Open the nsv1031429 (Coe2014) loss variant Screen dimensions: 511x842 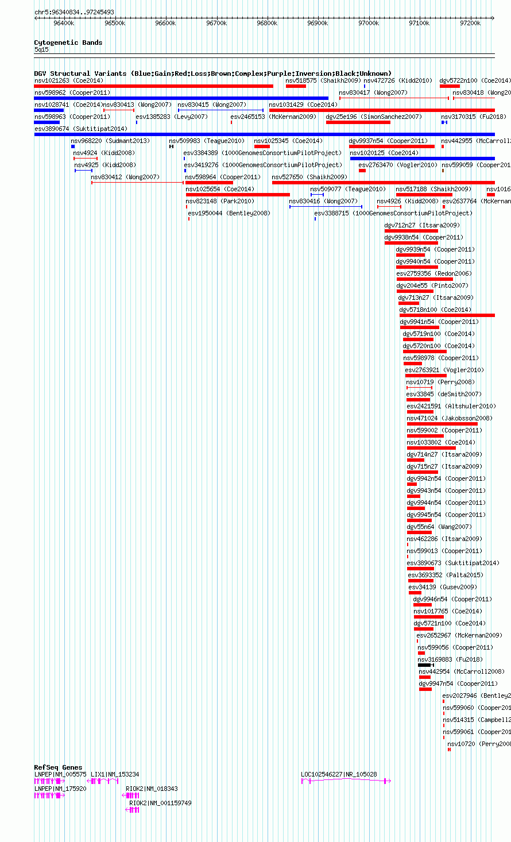382,110
